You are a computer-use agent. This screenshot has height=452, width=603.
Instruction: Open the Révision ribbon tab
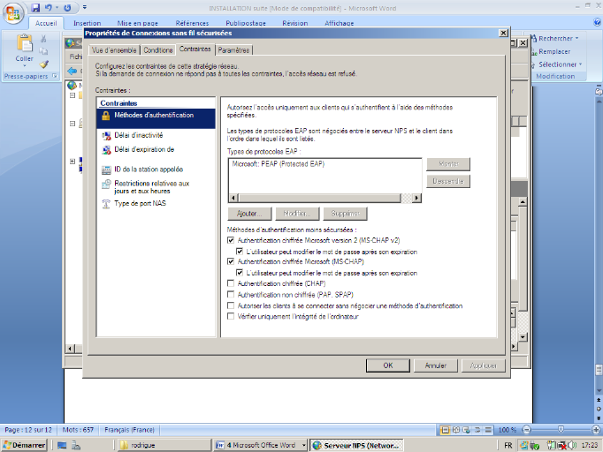coord(295,23)
